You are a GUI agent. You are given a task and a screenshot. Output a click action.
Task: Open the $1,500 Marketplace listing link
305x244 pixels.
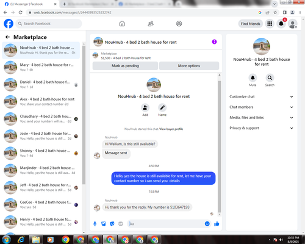coord(126,58)
